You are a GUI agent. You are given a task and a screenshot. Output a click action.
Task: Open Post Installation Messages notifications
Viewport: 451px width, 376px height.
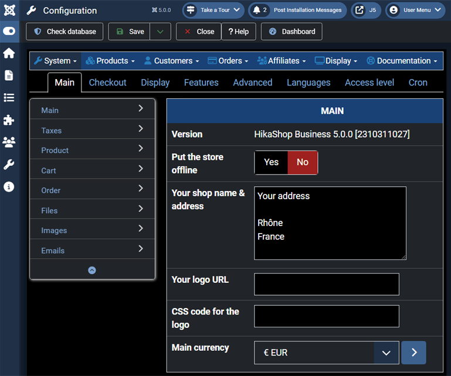click(x=297, y=10)
